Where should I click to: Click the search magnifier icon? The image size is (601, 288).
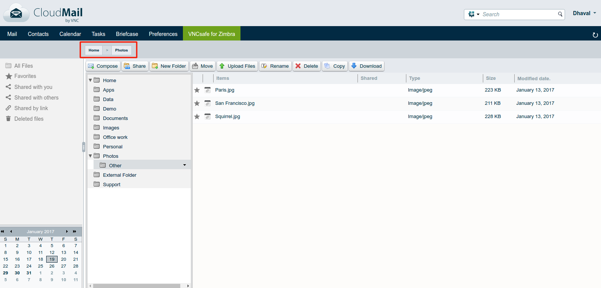(x=560, y=14)
